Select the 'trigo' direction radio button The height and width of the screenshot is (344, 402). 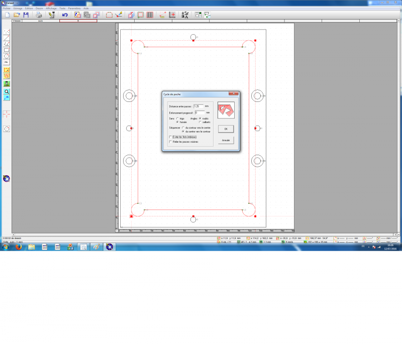(x=177, y=118)
